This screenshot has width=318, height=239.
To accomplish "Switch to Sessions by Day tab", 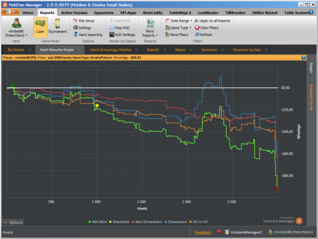I will pyautogui.click(x=247, y=50).
